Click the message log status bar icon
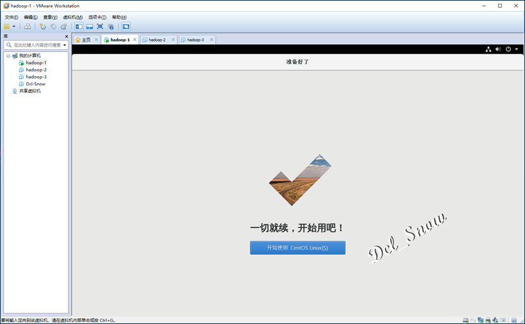 [514, 320]
